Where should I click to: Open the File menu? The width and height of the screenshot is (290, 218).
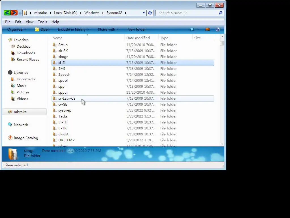point(8,22)
